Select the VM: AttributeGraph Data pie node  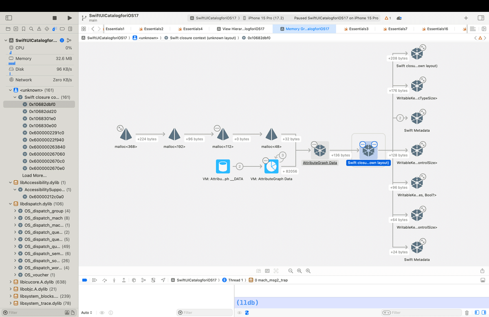tap(271, 166)
